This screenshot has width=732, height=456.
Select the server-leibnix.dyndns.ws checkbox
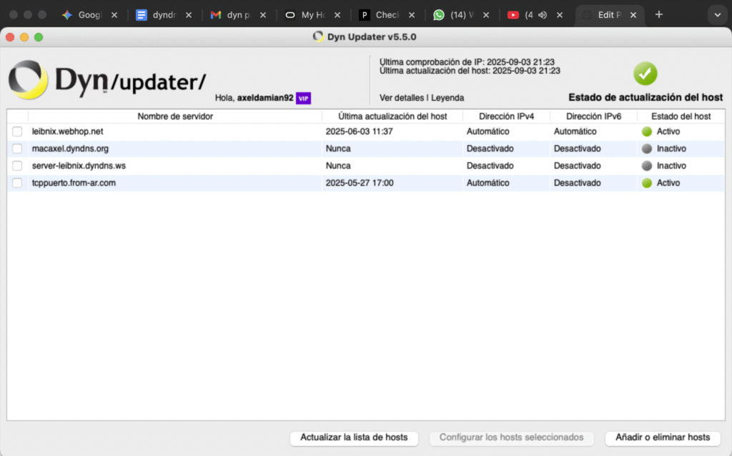coord(17,166)
